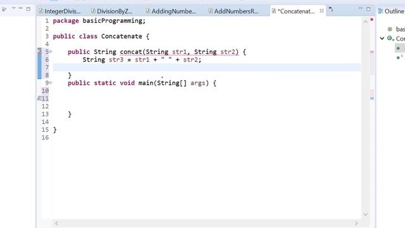Close the *Concatenat... tab with its X
Viewport: 405px width, 228px height.
321,11
